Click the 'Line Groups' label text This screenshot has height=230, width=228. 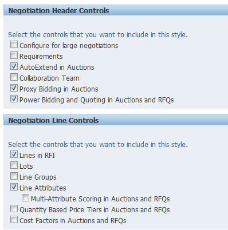tap(38, 177)
